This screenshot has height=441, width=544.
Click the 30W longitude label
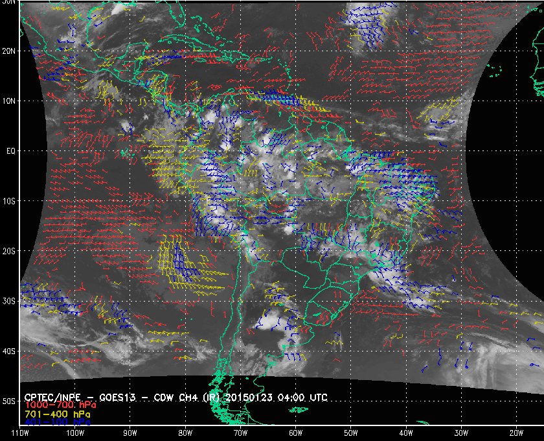click(x=461, y=433)
